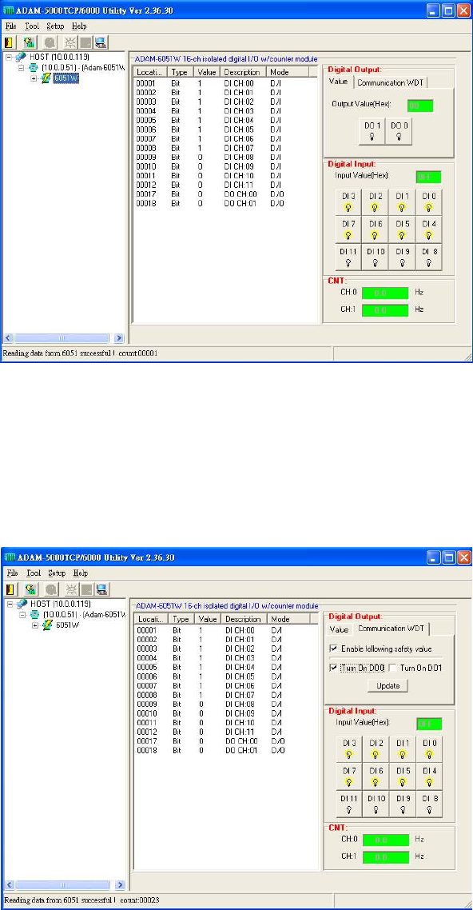The width and height of the screenshot is (473, 910).
Task: Select the 6051W lightning icon in count:00023 window
Action: click(x=47, y=625)
